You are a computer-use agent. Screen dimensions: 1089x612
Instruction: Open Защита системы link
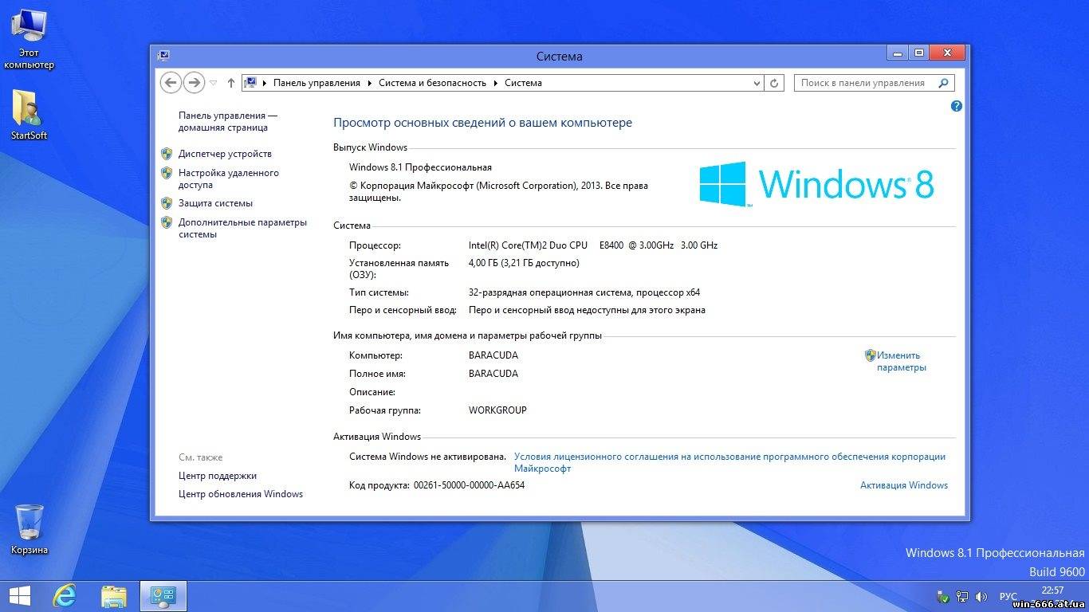215,203
